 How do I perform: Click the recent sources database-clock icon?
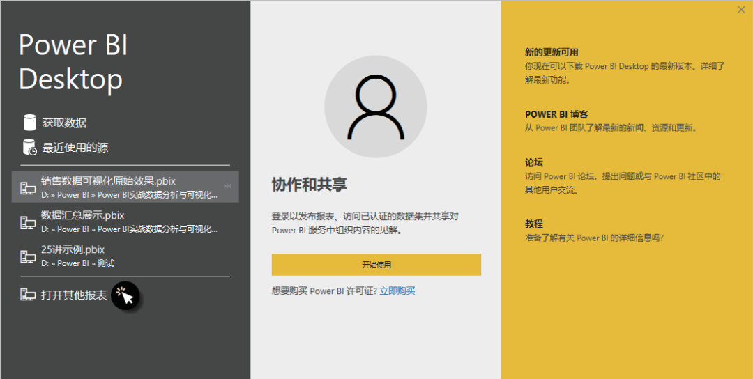pos(30,147)
